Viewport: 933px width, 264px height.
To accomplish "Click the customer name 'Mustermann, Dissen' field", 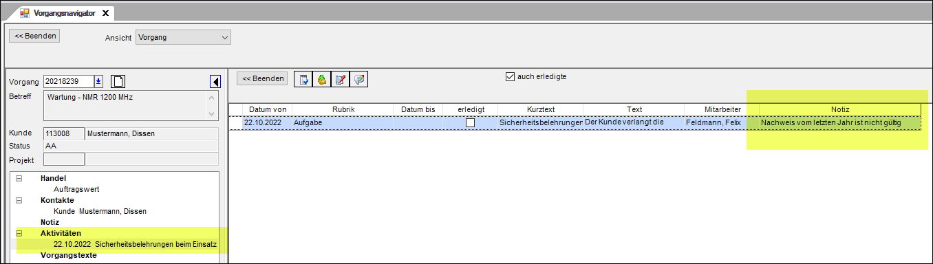I will click(x=151, y=133).
